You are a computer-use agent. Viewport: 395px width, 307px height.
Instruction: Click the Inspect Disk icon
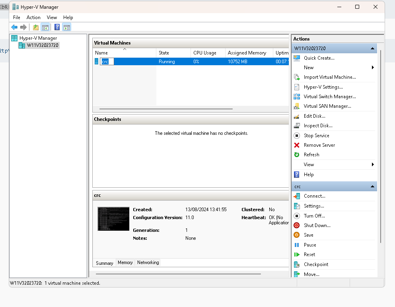297,126
